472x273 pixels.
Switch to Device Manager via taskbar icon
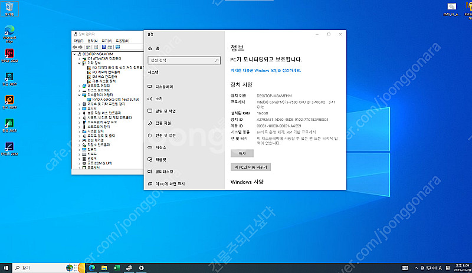129,268
